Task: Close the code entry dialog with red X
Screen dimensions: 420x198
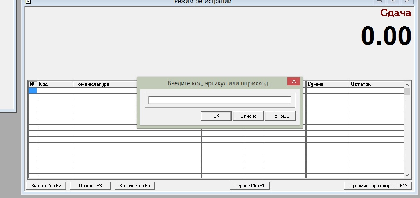Action: pyautogui.click(x=294, y=82)
